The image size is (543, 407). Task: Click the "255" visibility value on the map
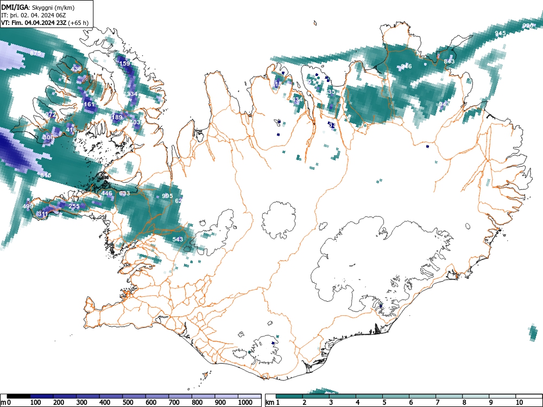tap(74, 206)
